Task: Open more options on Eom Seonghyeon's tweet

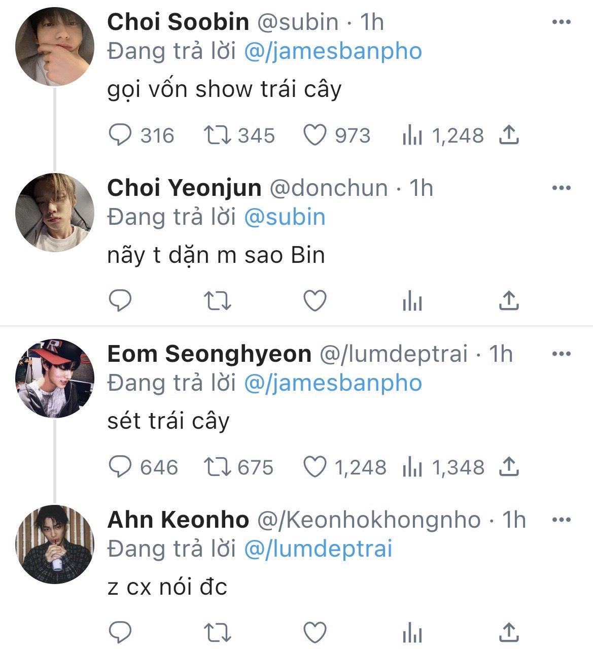Action: (561, 354)
